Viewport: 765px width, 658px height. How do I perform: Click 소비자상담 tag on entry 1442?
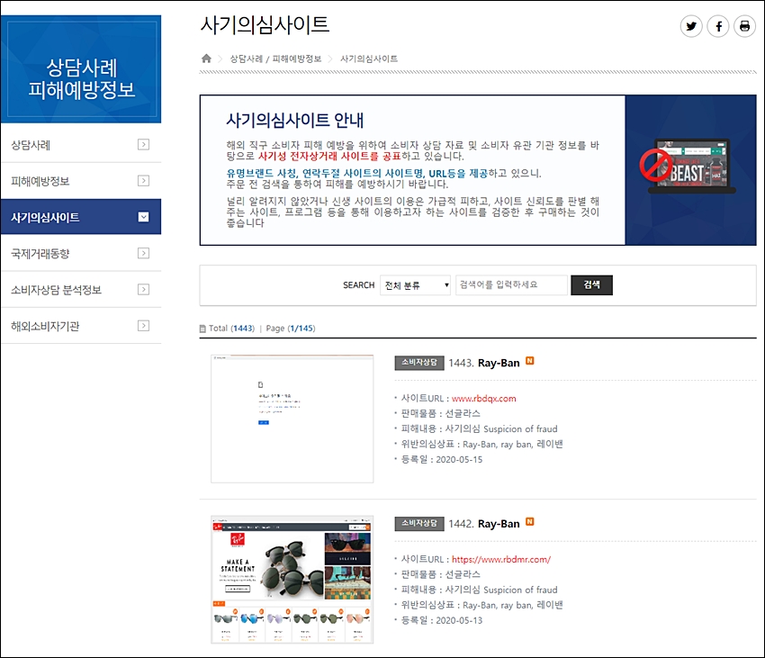click(x=419, y=523)
